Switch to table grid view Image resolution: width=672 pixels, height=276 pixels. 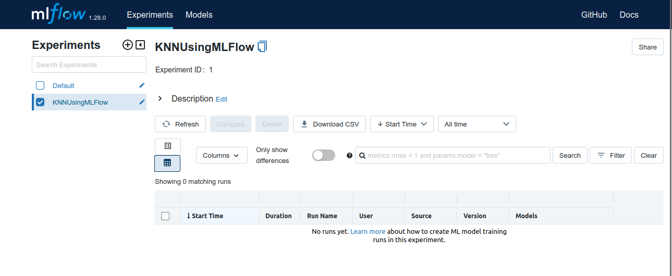[x=168, y=163]
